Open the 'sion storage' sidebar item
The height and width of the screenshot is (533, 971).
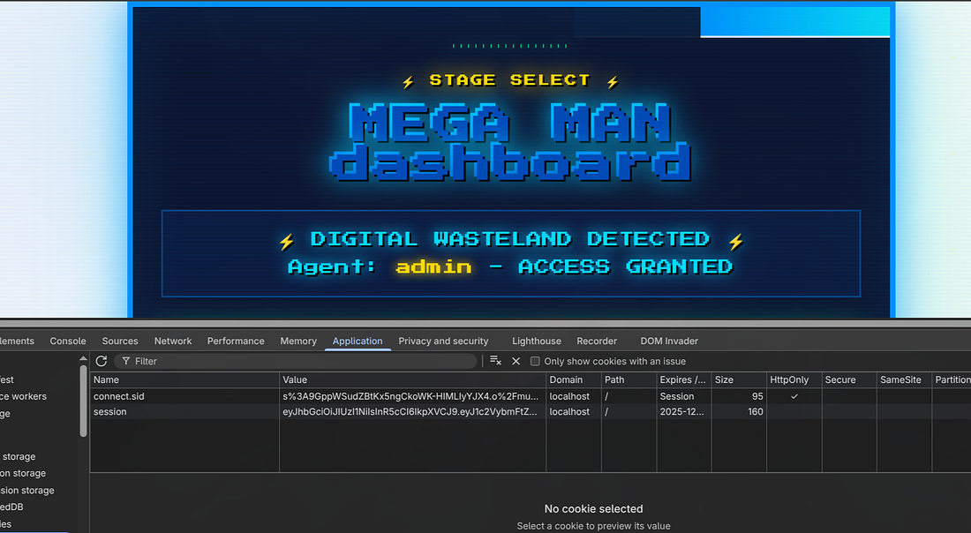(x=27, y=491)
